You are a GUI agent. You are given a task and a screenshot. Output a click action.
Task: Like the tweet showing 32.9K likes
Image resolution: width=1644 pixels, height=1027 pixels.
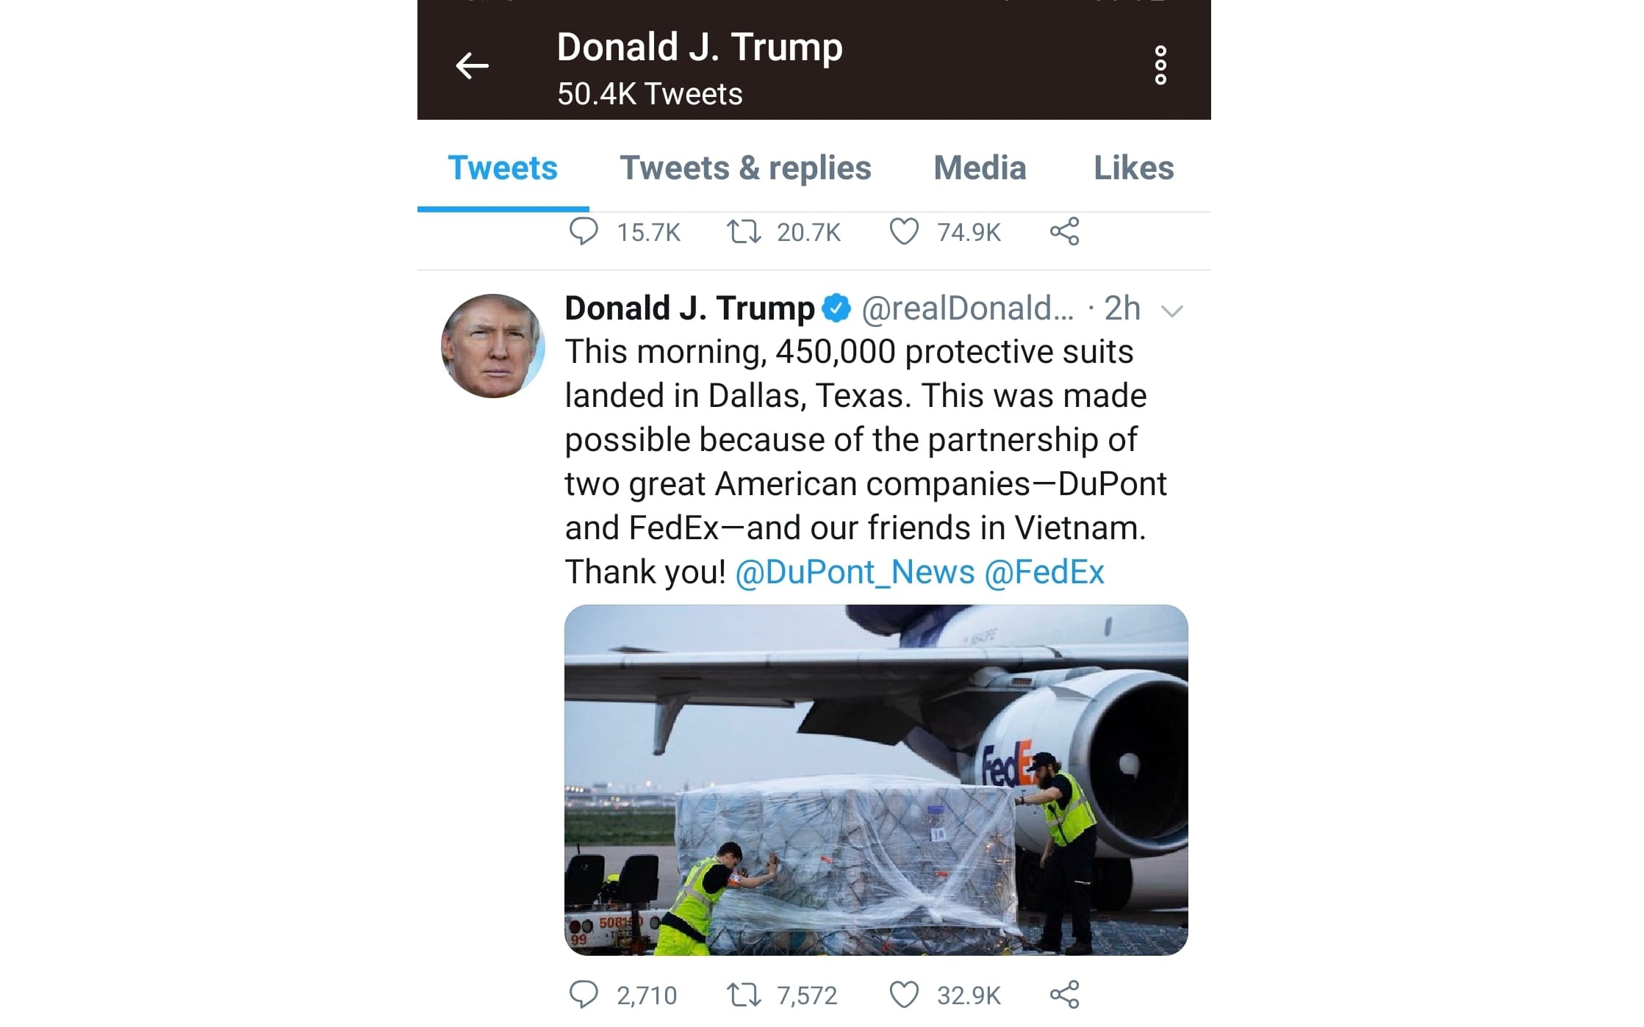coord(904,995)
